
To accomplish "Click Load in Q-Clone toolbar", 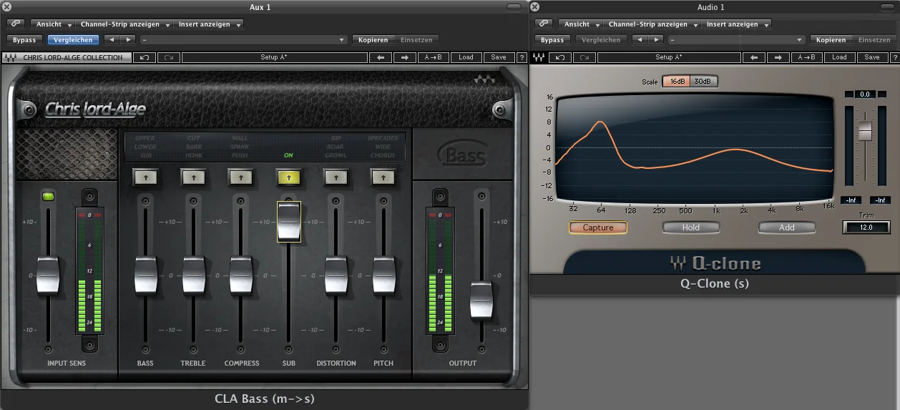I will [x=839, y=57].
